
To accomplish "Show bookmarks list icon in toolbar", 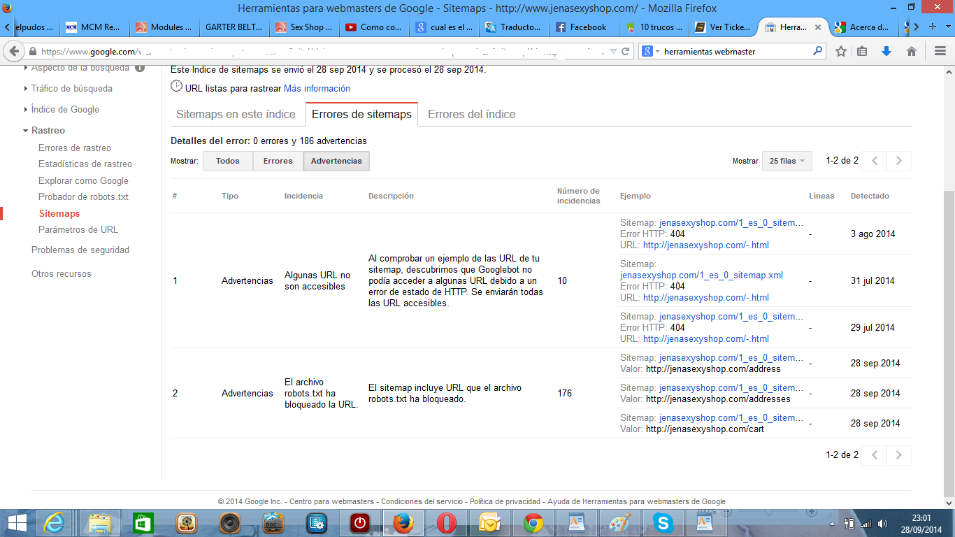I will 862,51.
